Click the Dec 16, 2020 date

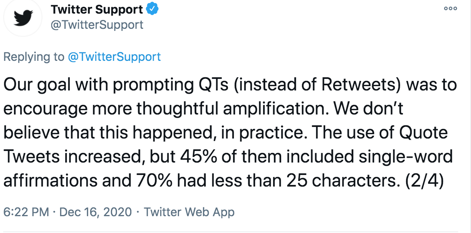click(95, 212)
